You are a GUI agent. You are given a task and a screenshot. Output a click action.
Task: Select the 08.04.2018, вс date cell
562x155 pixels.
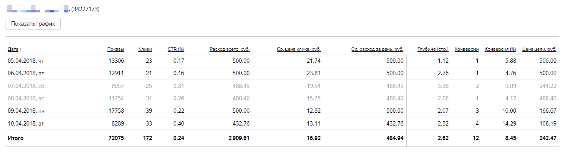point(26,98)
